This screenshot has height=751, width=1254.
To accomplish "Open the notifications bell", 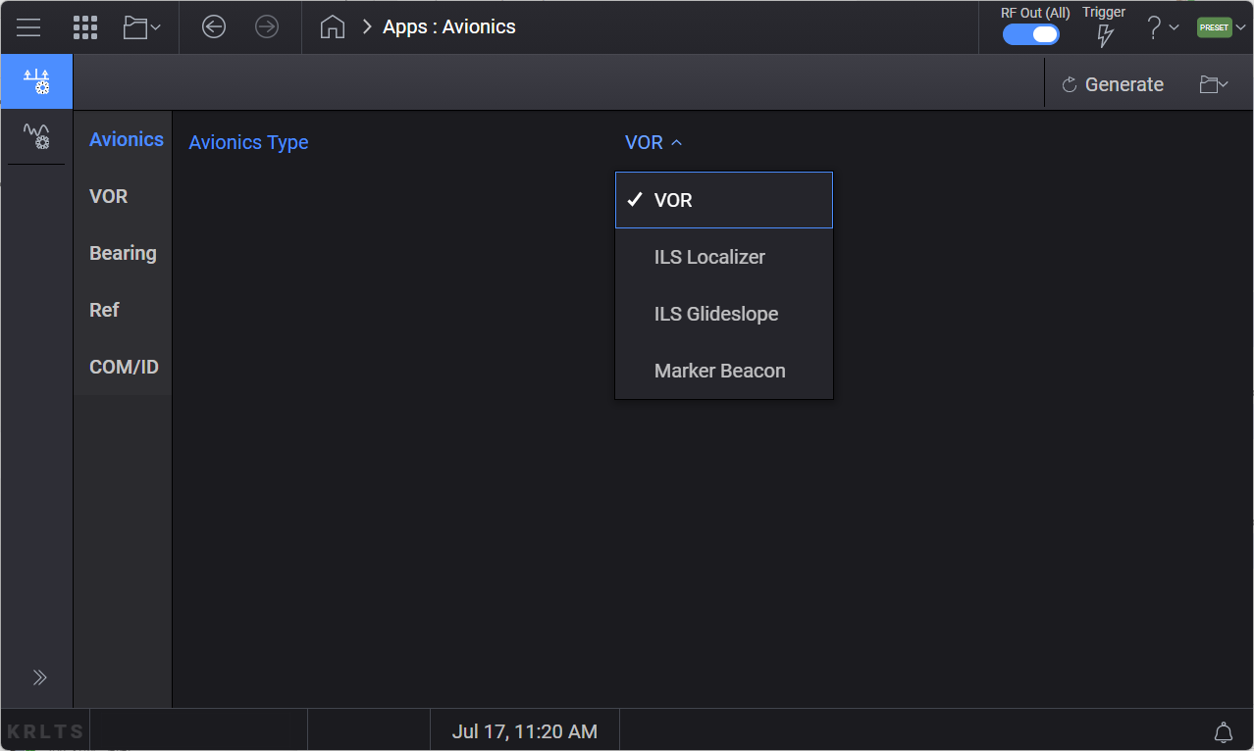I will 1223,731.
